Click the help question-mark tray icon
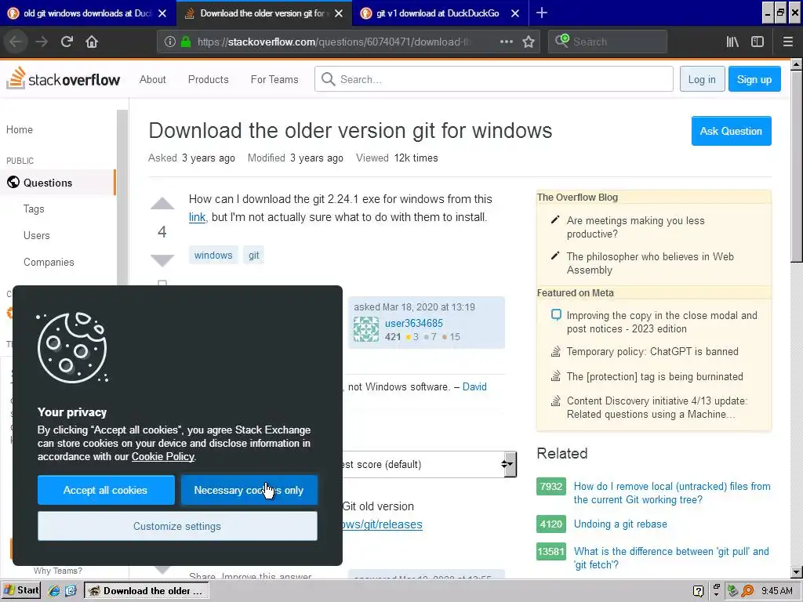This screenshot has height=602, width=803. [x=698, y=591]
